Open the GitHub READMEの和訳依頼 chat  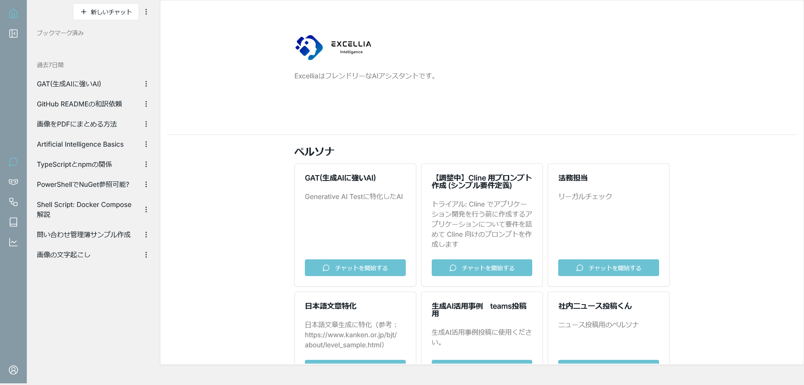(x=80, y=104)
